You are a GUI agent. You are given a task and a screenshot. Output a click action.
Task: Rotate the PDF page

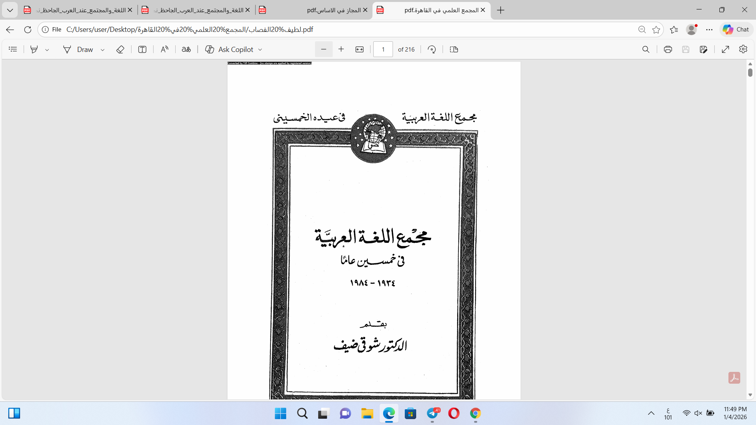click(x=432, y=49)
